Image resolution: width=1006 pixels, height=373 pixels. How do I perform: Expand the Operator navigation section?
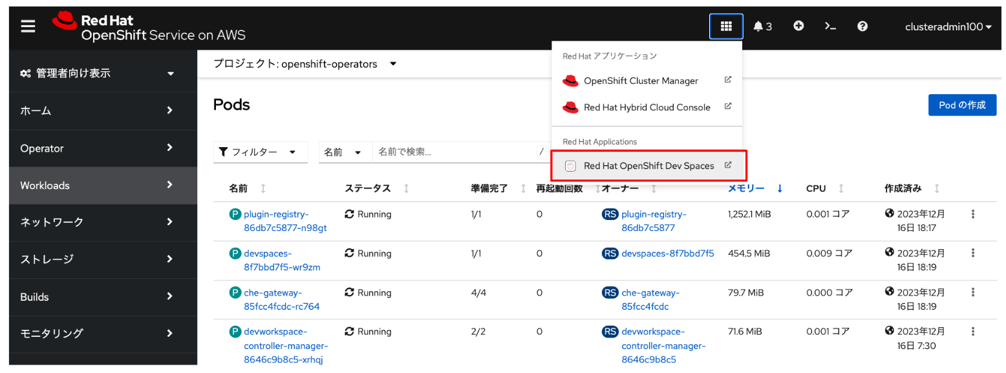103,148
